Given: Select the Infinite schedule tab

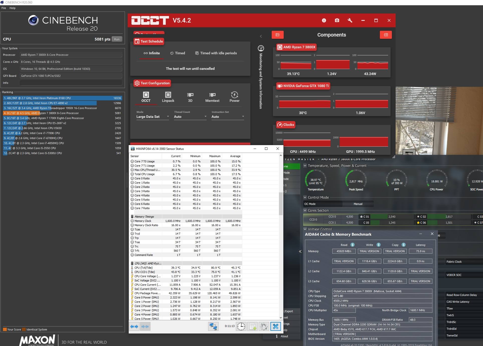Looking at the screenshot, I should (151, 53).
